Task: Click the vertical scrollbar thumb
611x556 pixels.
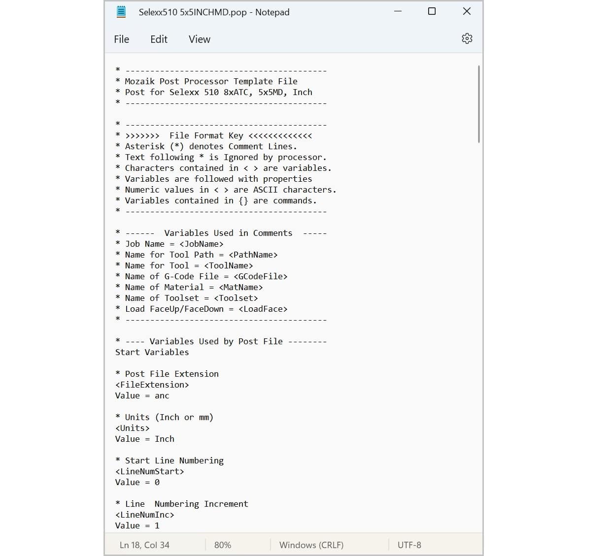Action: point(478,104)
